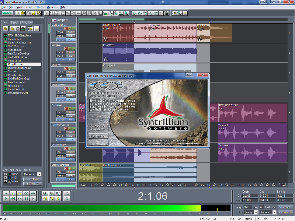Toggle Wave file type checkbox
The width and height of the screenshot is (295, 221).
[6, 174]
